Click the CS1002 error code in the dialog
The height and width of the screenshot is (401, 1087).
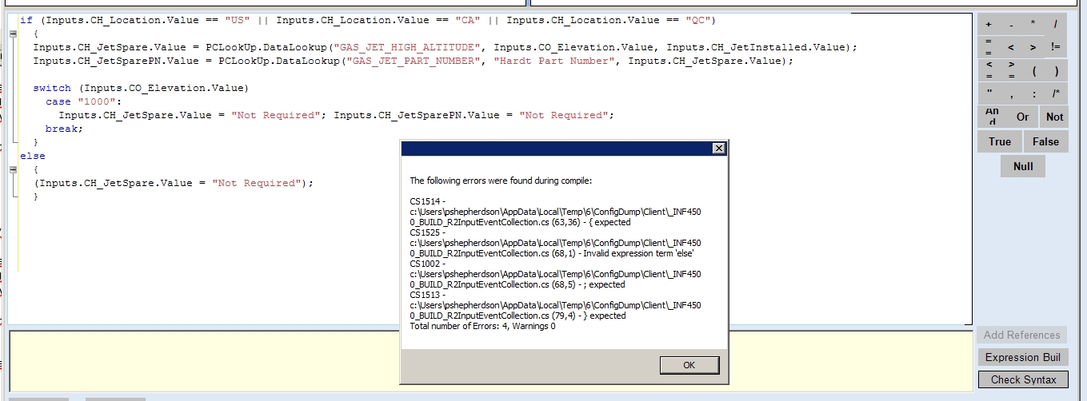[x=426, y=264]
